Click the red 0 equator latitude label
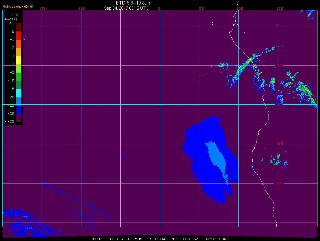 coord(277,26)
